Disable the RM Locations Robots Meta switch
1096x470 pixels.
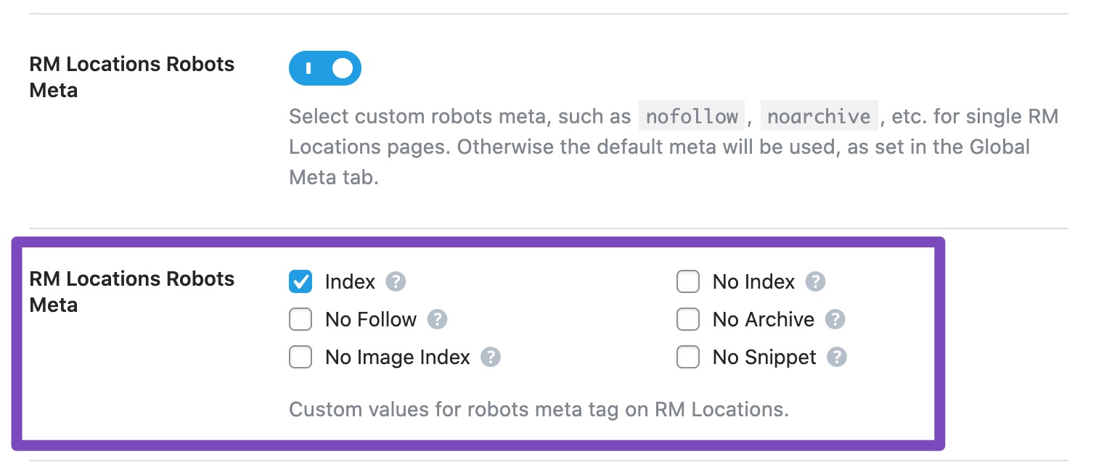(324, 67)
